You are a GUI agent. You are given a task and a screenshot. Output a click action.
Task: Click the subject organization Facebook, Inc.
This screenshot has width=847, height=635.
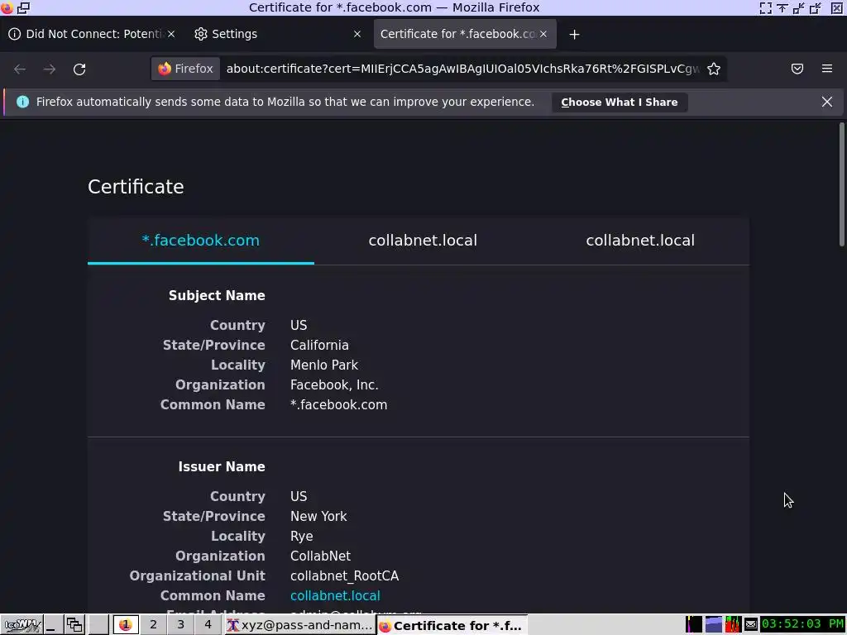(x=334, y=385)
